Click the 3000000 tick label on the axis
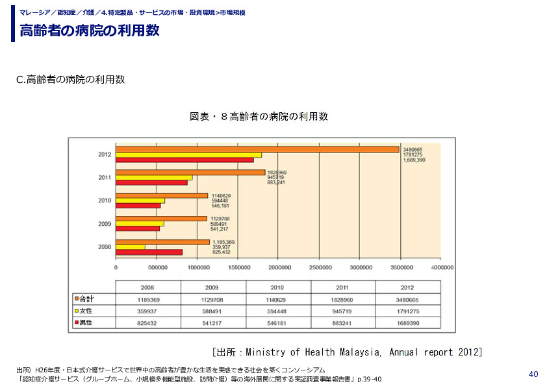This screenshot has width=547, height=386. [361, 267]
